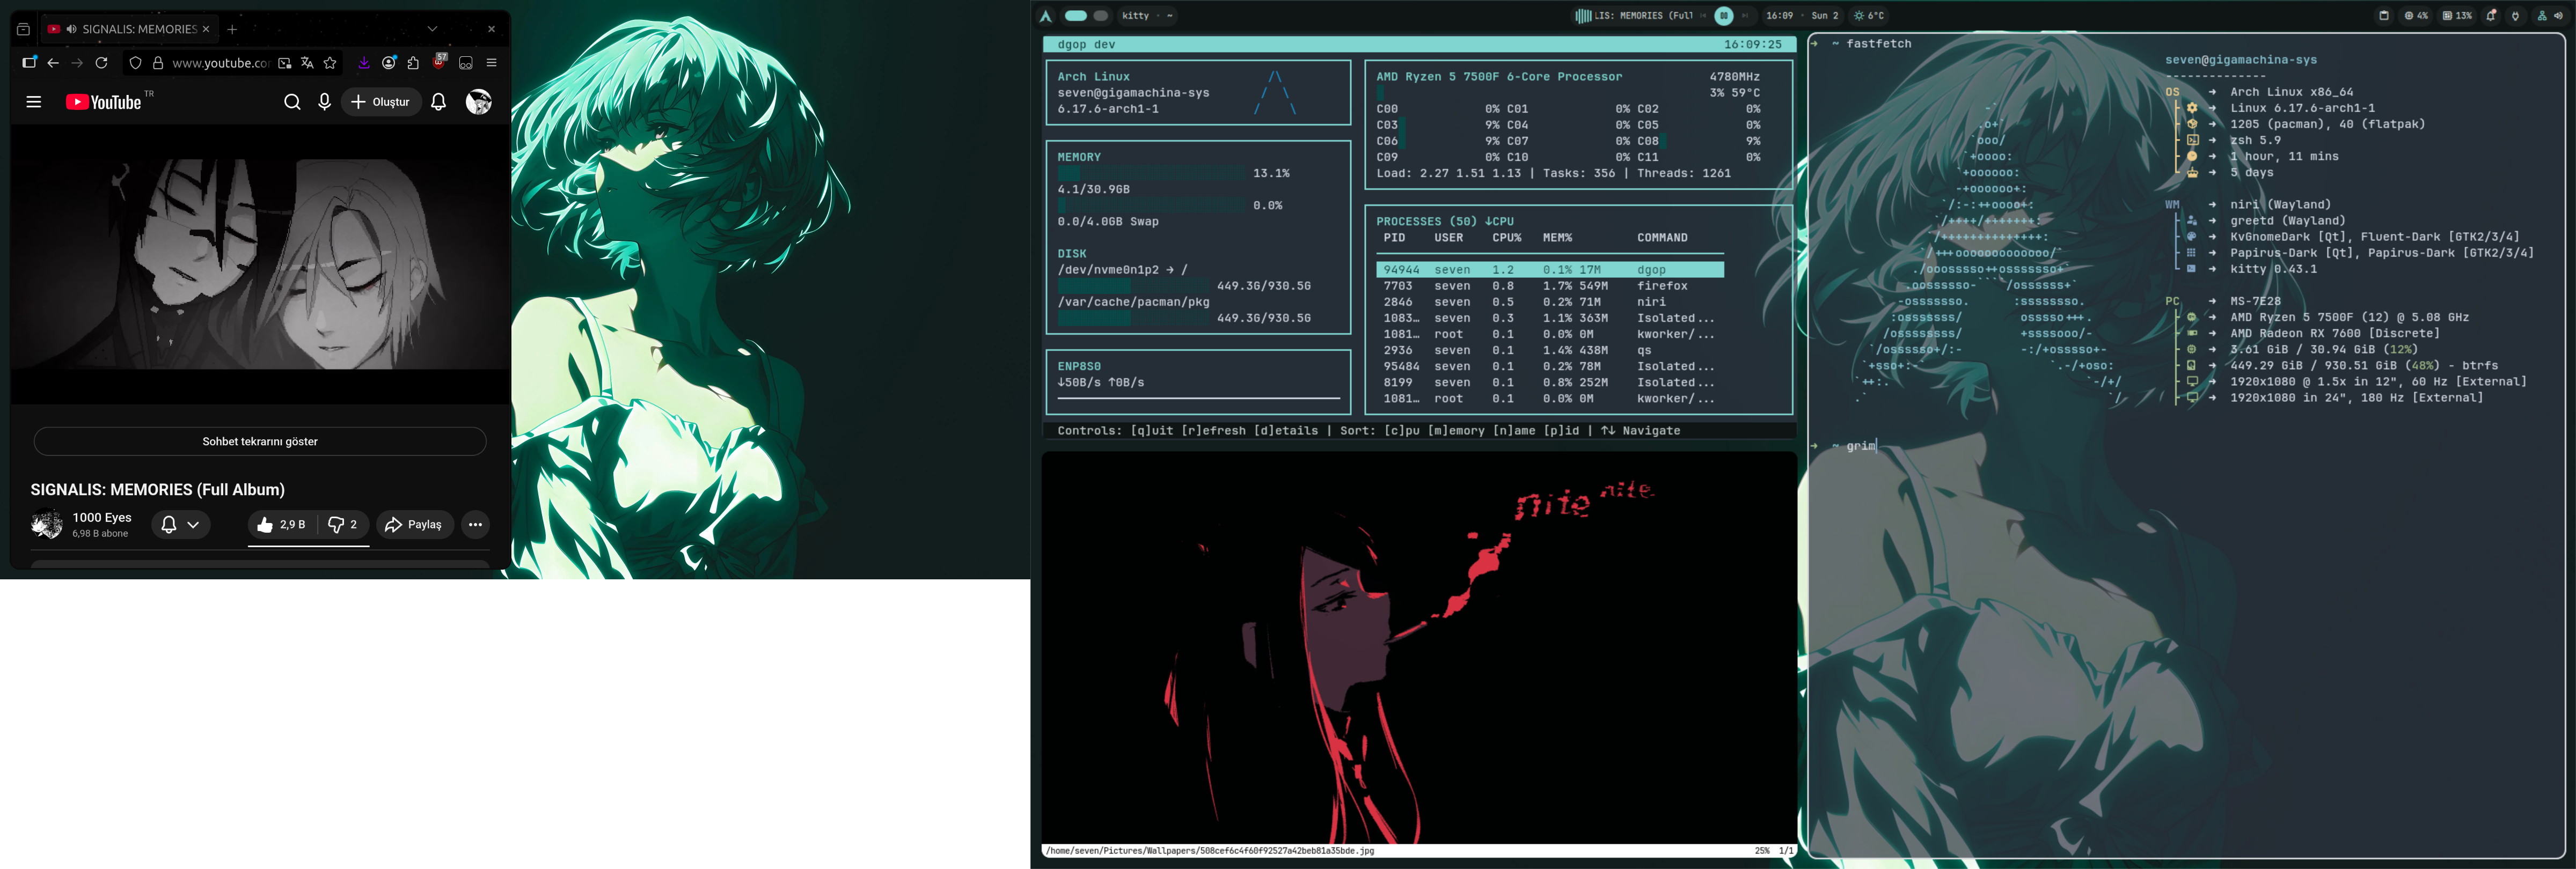Screen dimensions: 2576x869
Task: Select the SIGNALIS: MEMORIES browser tab
Action: click(x=130, y=29)
